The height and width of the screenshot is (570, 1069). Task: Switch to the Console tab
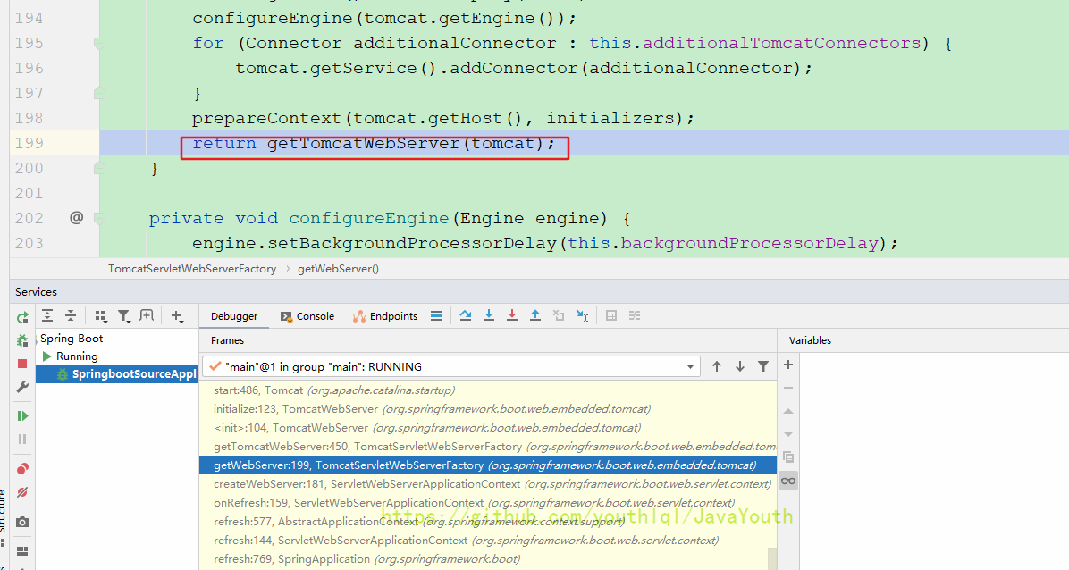coord(307,316)
